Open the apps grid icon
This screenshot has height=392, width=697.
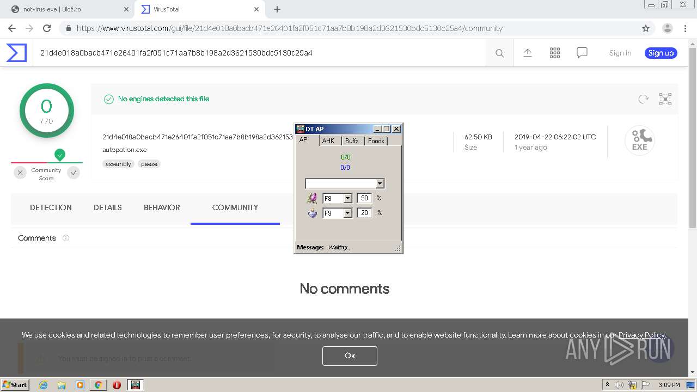point(555,53)
